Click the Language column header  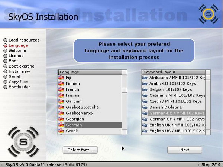point(90,72)
